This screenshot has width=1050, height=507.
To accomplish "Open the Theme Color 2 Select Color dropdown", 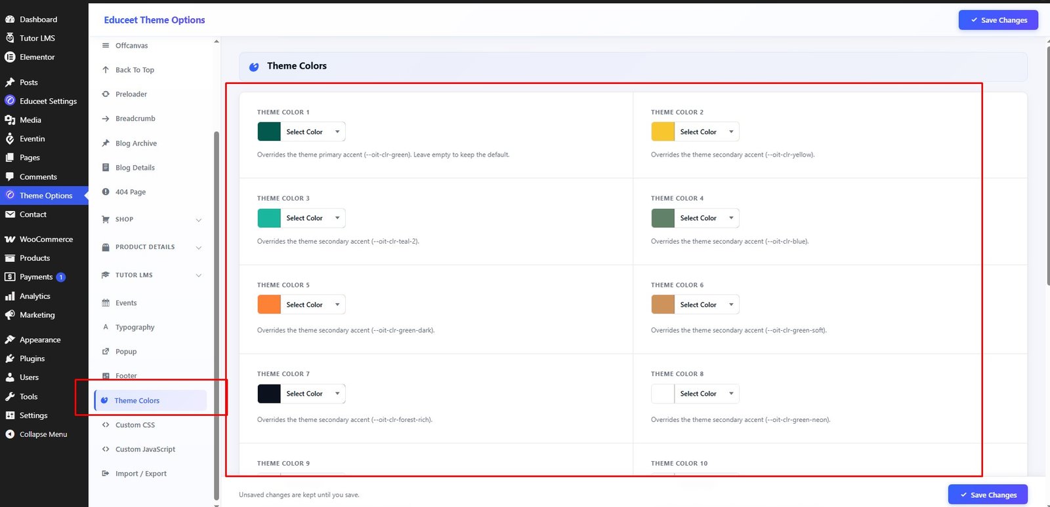I will point(707,132).
